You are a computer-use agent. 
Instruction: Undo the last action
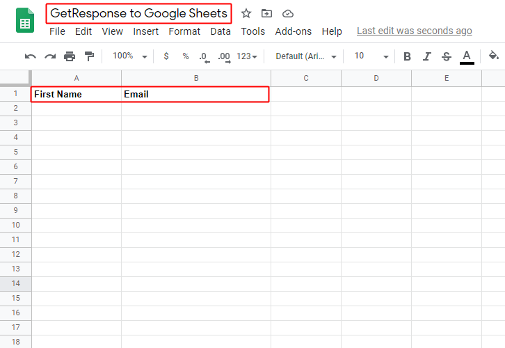tap(31, 56)
